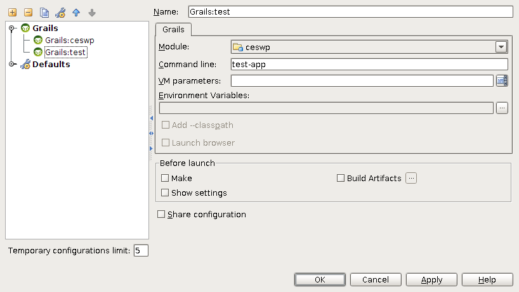Focus the Name input field

point(350,12)
